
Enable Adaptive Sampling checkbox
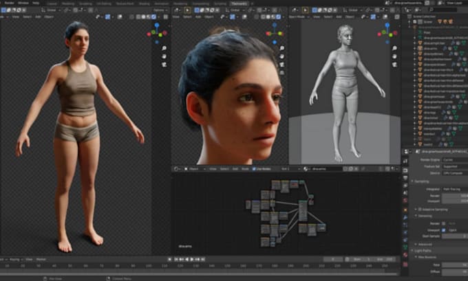(420, 210)
